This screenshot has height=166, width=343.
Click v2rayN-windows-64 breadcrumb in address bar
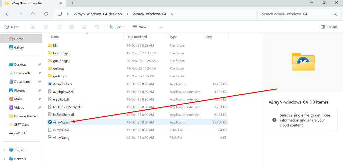[x=150, y=14]
